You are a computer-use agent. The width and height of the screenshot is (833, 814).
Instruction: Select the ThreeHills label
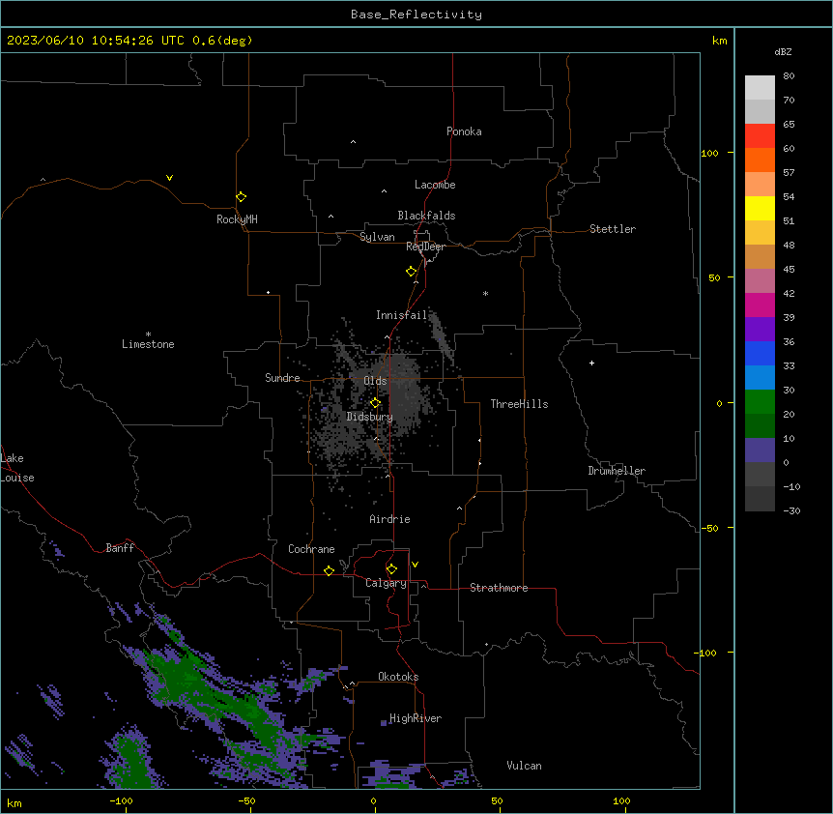click(x=519, y=404)
